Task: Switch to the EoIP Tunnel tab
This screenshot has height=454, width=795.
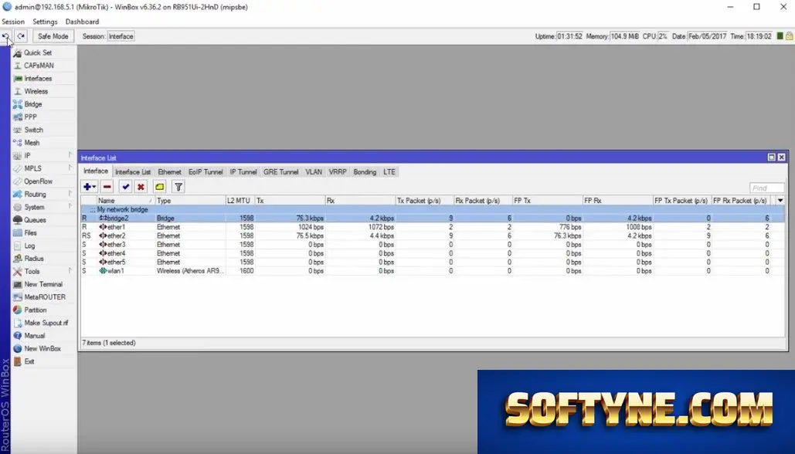Action: [206, 171]
